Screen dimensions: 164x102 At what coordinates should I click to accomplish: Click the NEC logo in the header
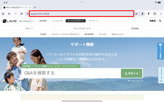tap(153, 21)
